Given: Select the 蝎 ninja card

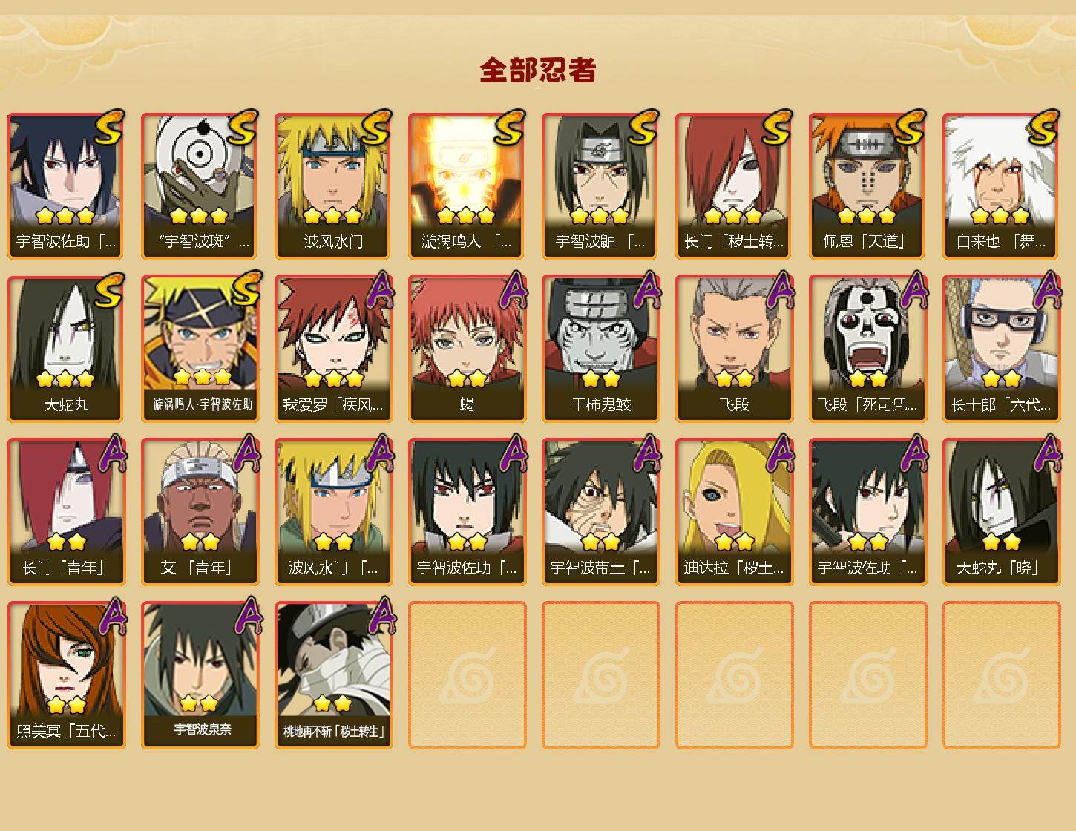Looking at the screenshot, I should (x=467, y=349).
